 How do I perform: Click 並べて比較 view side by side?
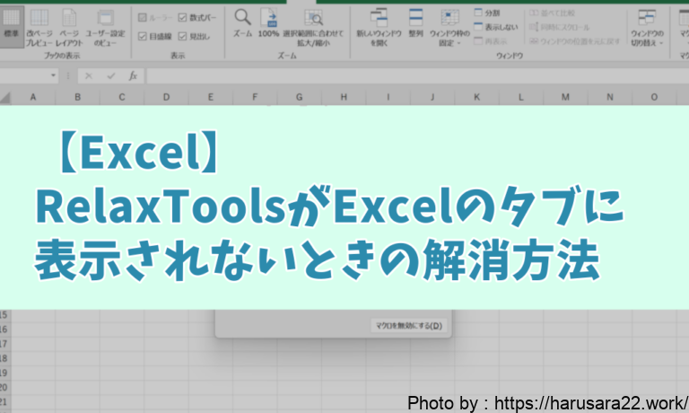pyautogui.click(x=553, y=13)
